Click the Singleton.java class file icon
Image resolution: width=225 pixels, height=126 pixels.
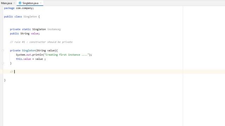pyautogui.click(x=20, y=3)
